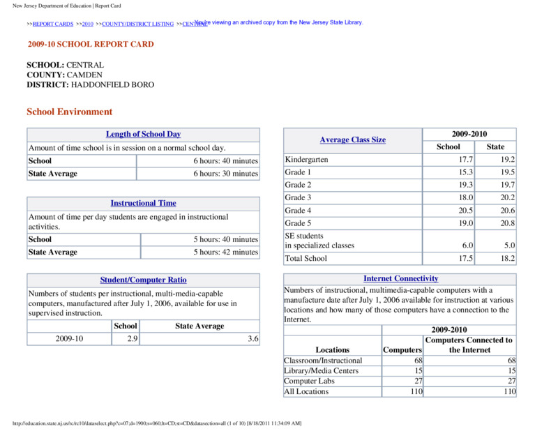Click the School Environment section heading
The image size is (558, 431).
coord(69,112)
